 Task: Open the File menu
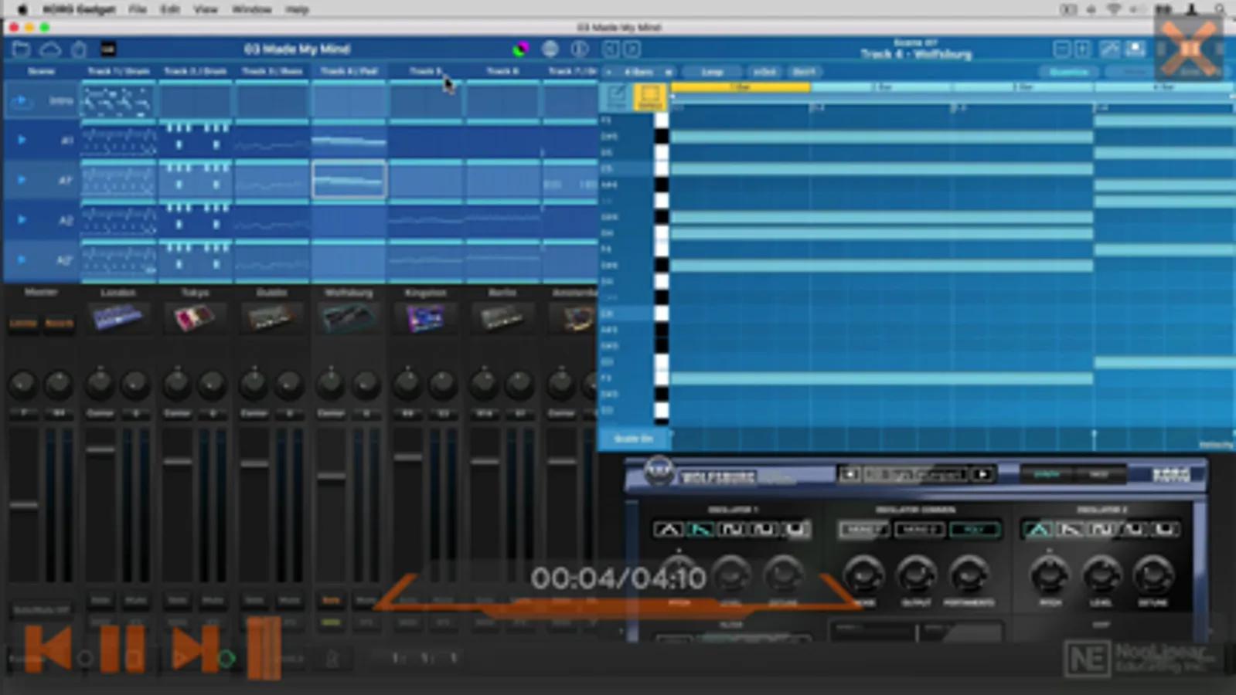click(x=138, y=9)
